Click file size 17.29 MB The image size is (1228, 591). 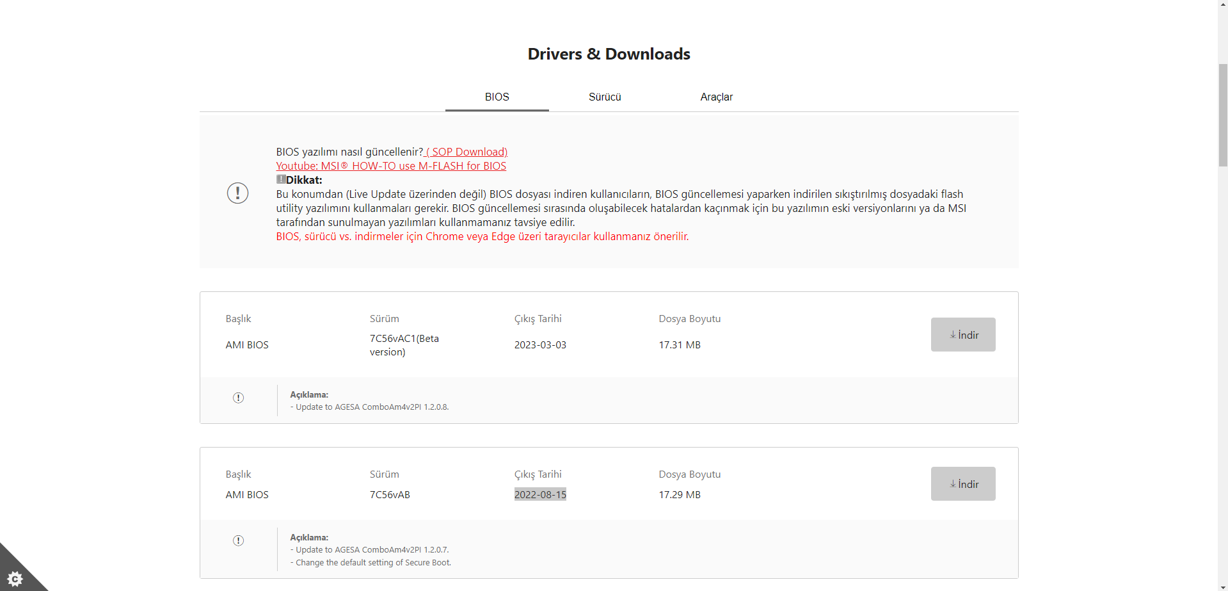680,494
